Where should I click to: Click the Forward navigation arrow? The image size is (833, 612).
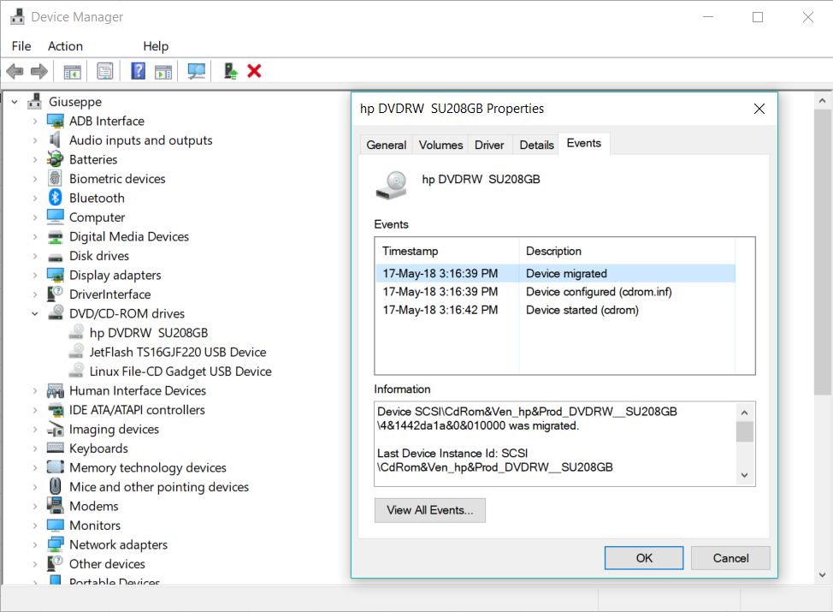point(38,70)
